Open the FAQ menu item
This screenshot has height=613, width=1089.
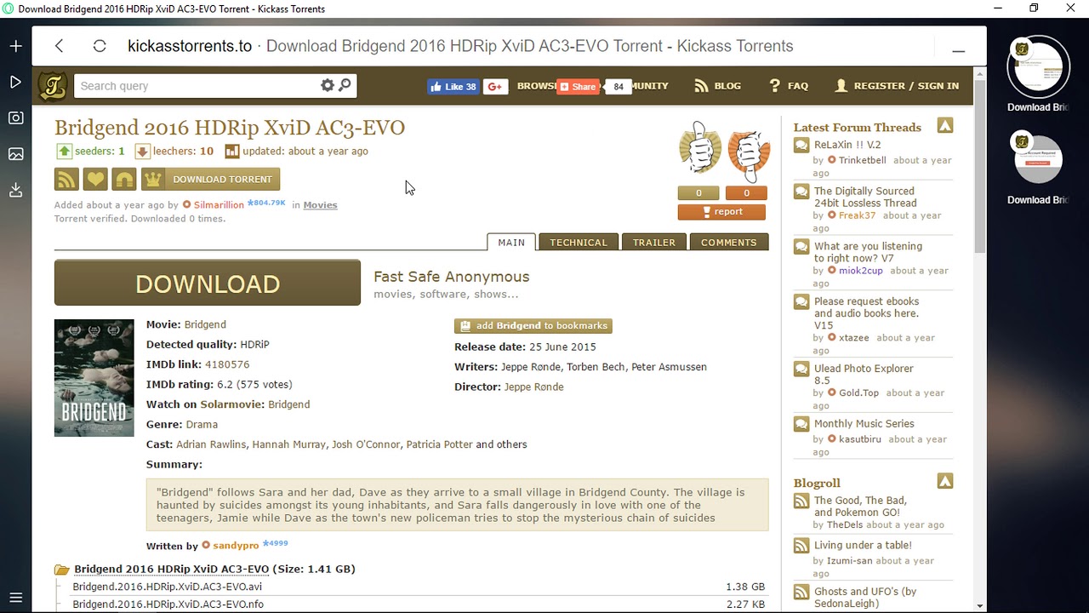point(789,86)
